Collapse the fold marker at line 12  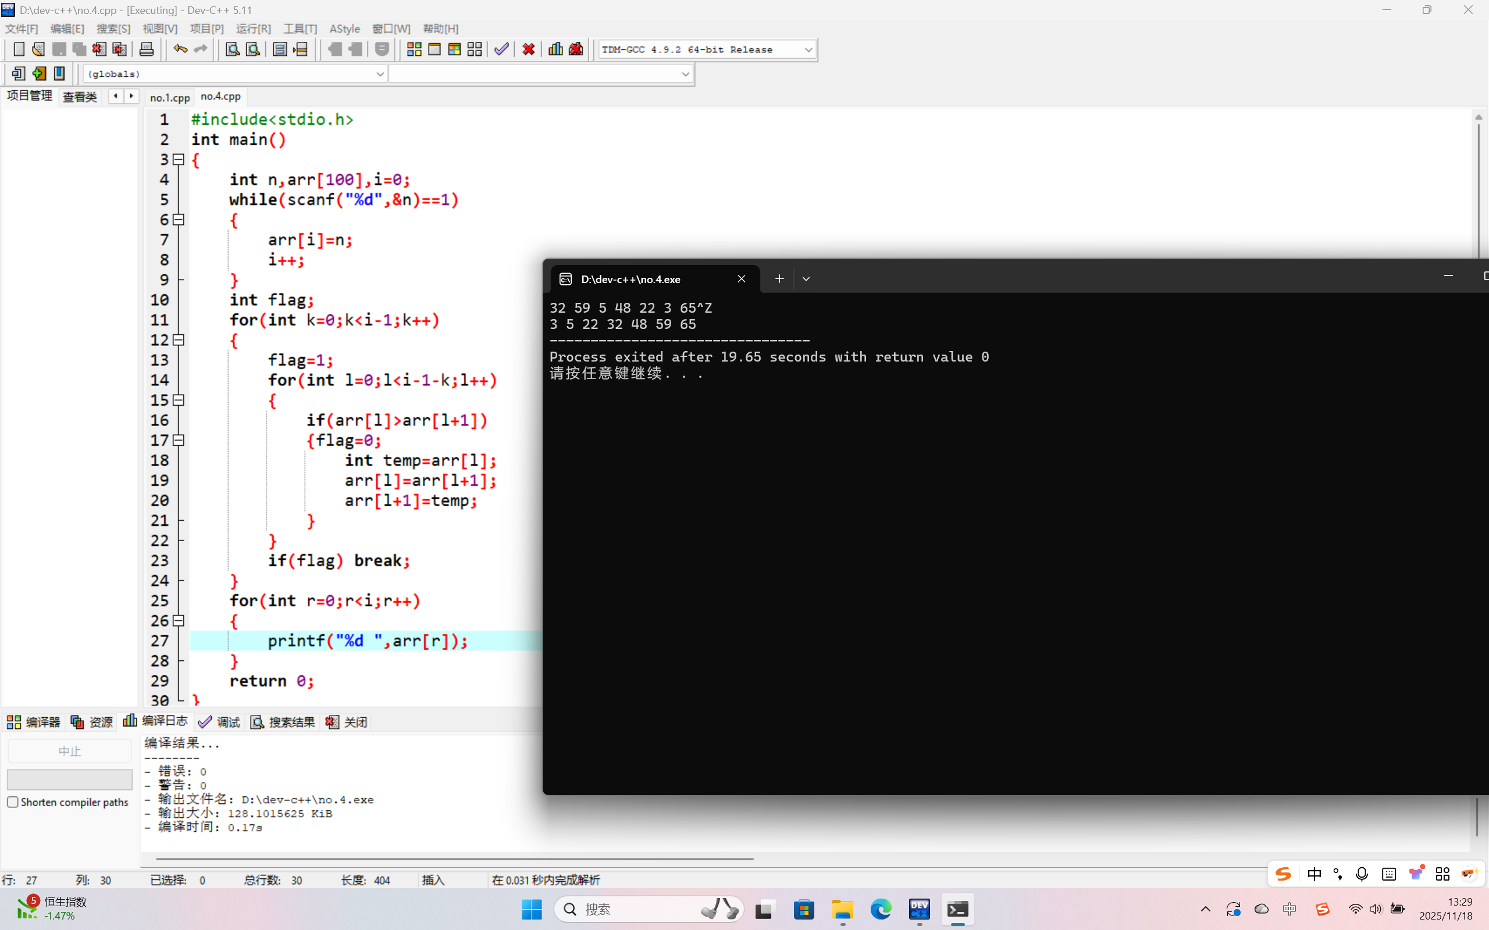(179, 340)
